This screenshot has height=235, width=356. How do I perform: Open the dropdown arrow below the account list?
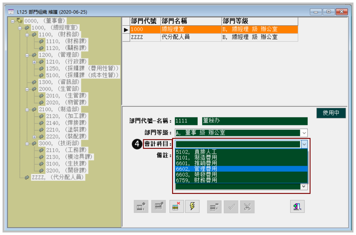point(304,186)
